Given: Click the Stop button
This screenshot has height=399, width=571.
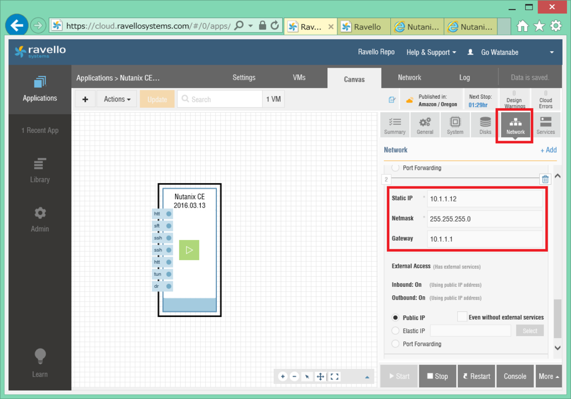Looking at the screenshot, I should [438, 376].
